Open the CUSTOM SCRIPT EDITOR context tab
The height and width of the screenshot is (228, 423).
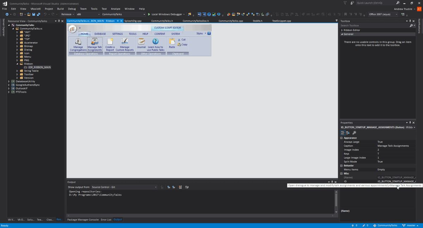click(167, 28)
